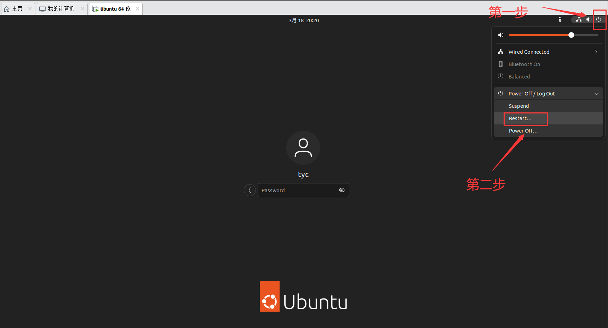608x328 pixels.
Task: Close the 主页 tab
Action: point(30,9)
